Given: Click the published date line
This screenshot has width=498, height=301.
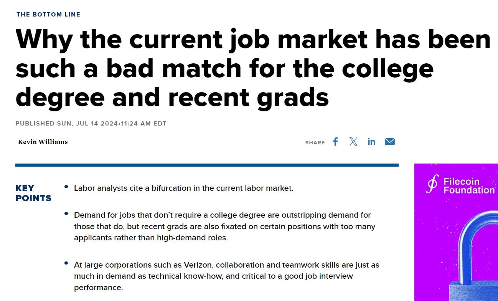Looking at the screenshot, I should tap(91, 124).
